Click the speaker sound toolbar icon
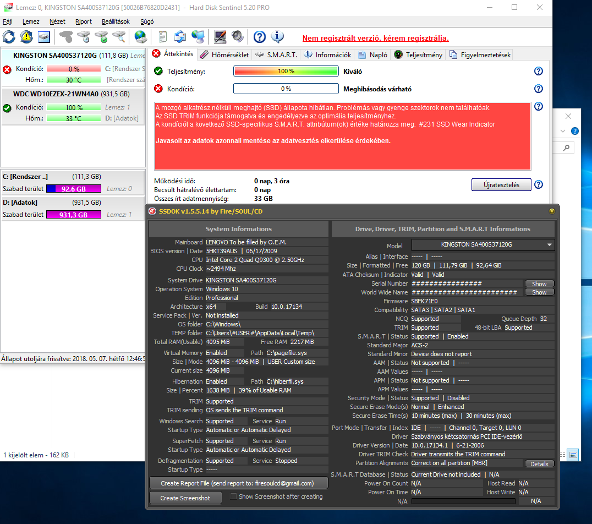 pyautogui.click(x=238, y=37)
